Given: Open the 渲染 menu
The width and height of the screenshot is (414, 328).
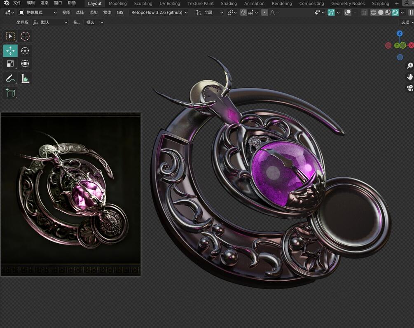Looking at the screenshot, I should (44, 3).
